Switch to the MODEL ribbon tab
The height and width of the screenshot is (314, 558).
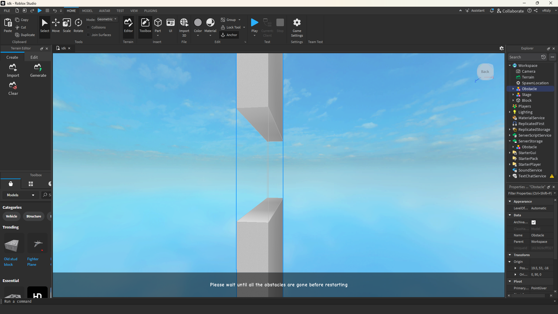[x=87, y=11]
